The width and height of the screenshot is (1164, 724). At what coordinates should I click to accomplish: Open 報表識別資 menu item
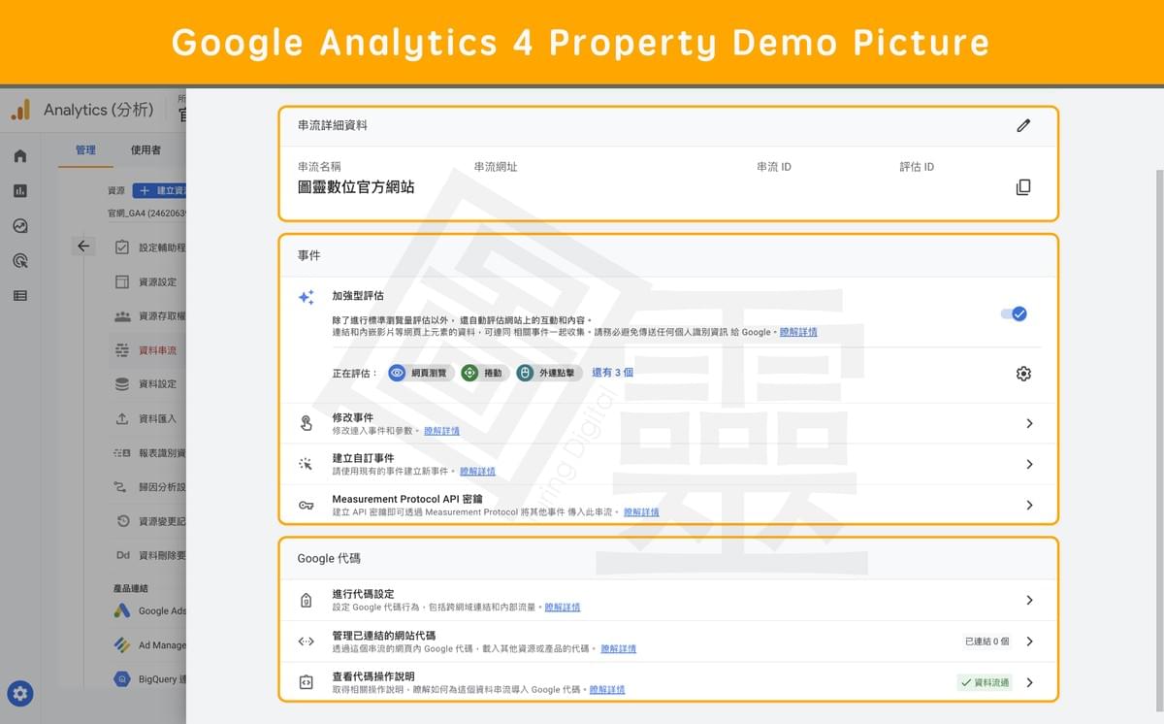click(x=162, y=453)
